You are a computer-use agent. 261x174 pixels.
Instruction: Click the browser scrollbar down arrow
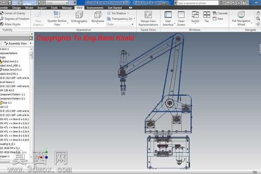click(31, 157)
